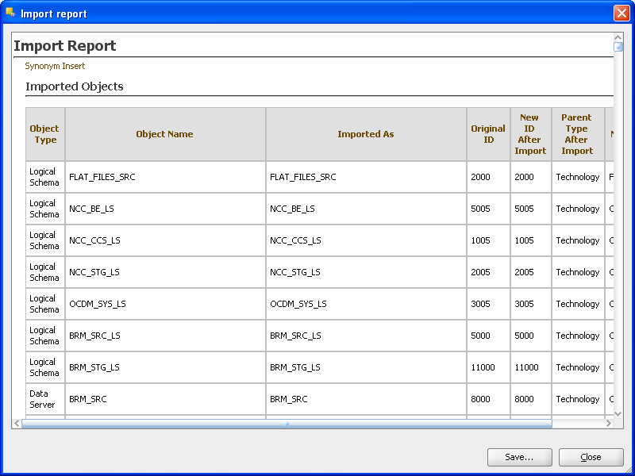Select NCC_CCS_LS in the Imported As column
This screenshot has height=476, width=635.
[295, 240]
